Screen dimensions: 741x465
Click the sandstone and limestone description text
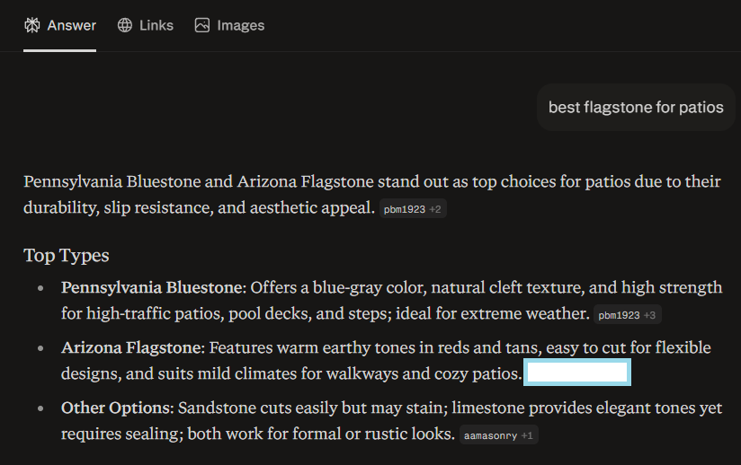(x=450, y=408)
